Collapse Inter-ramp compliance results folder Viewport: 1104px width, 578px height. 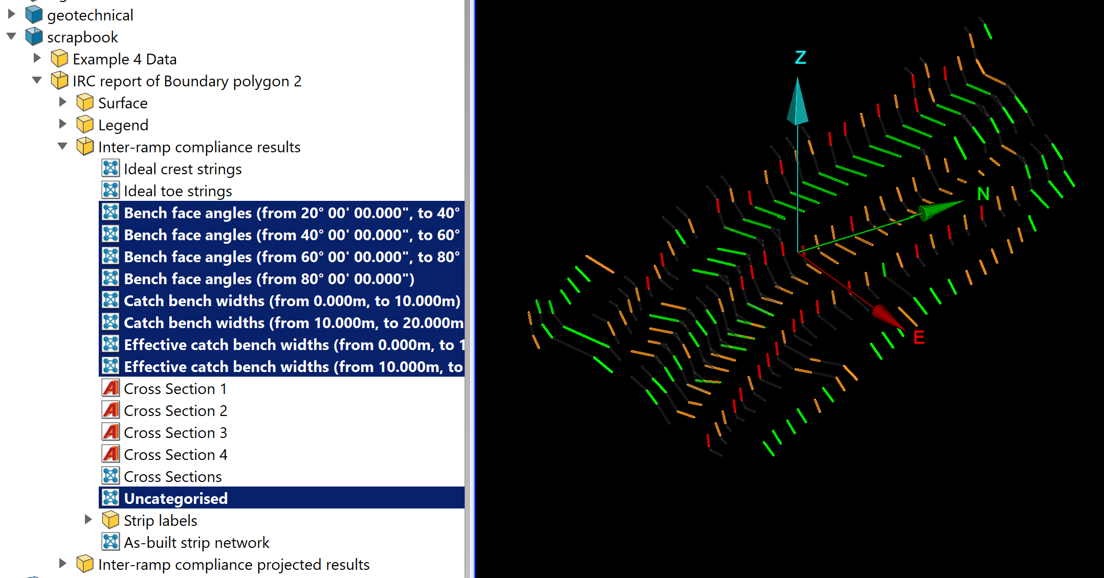tap(62, 147)
